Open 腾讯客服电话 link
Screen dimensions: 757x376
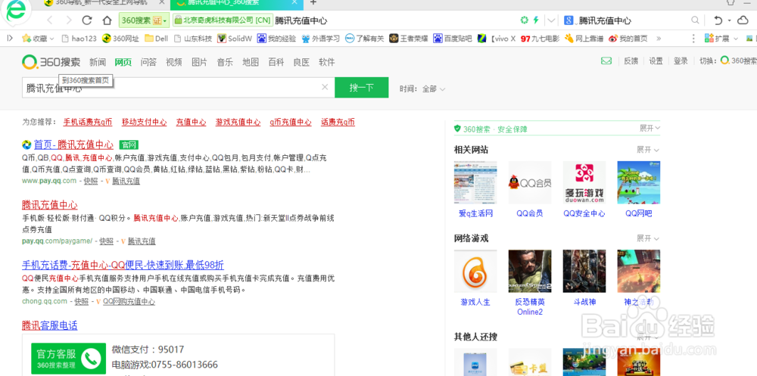[50, 325]
